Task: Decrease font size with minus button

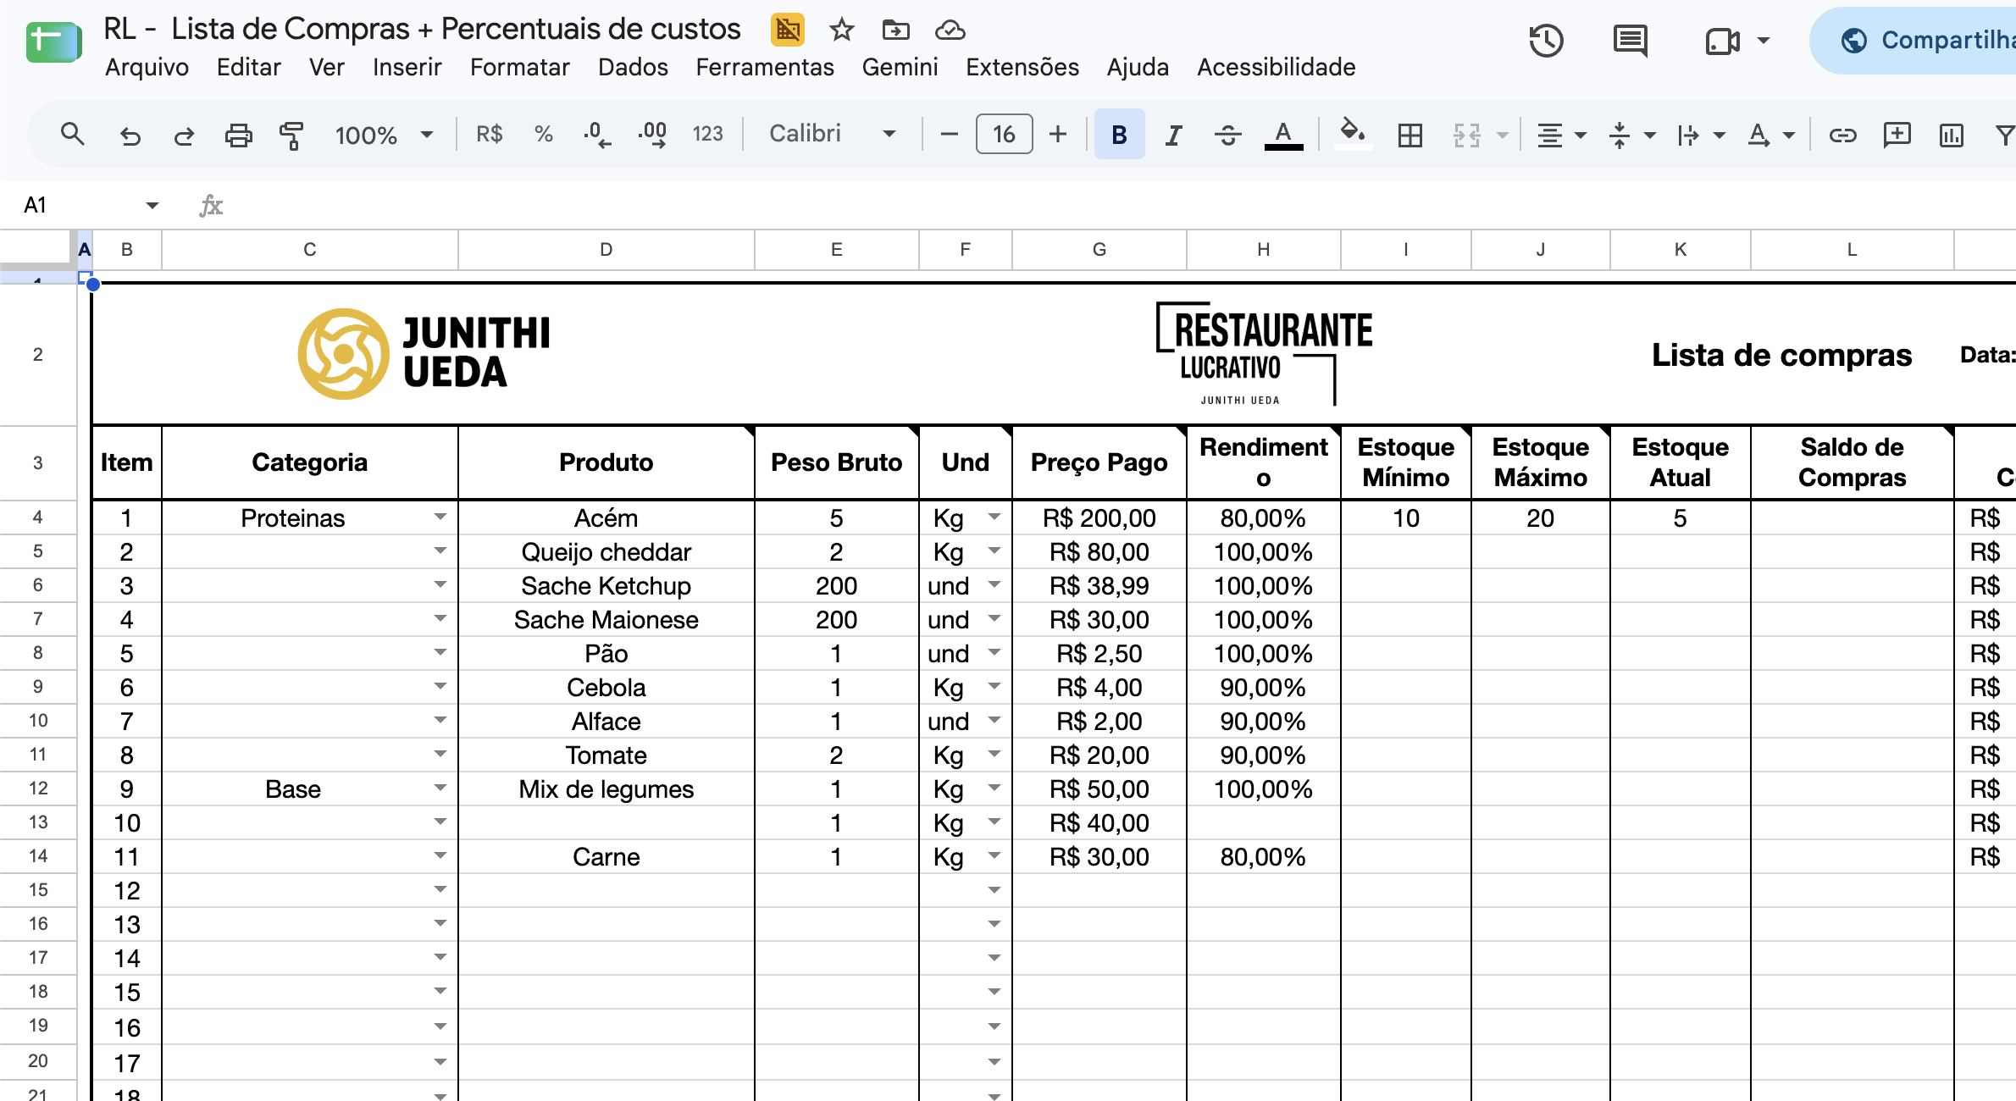Action: click(949, 134)
